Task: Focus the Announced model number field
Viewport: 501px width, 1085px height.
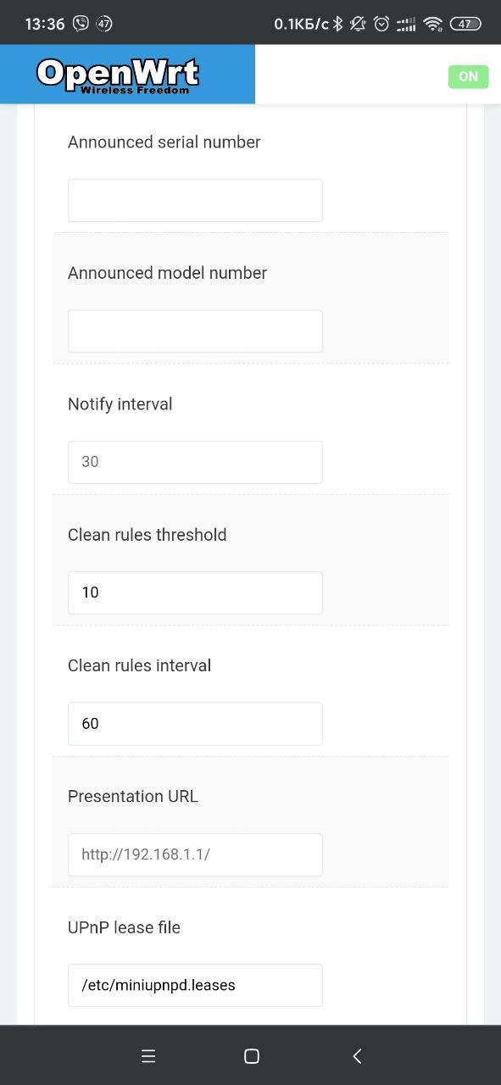Action: 195,331
